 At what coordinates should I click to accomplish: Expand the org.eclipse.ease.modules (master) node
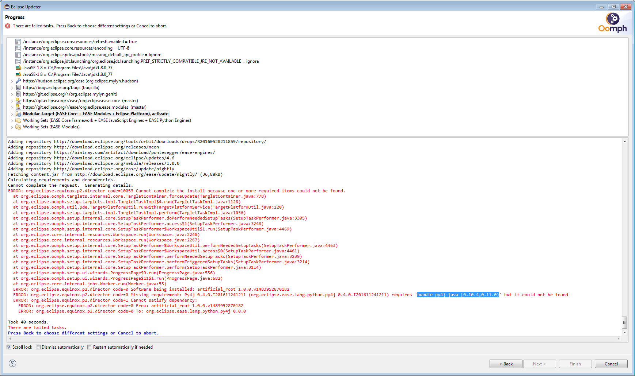(x=12, y=108)
